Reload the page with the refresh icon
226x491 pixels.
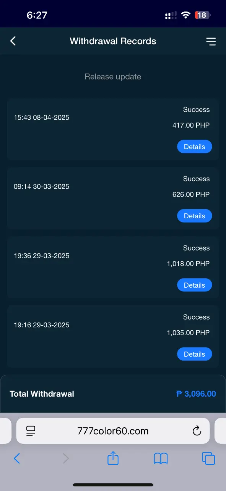[x=197, y=431]
